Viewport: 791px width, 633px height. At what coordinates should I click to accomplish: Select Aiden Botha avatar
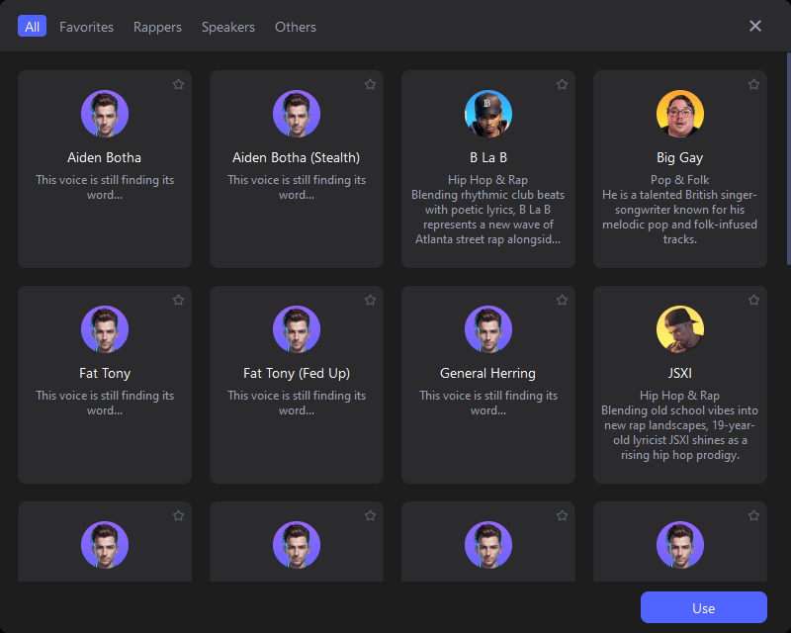105,114
